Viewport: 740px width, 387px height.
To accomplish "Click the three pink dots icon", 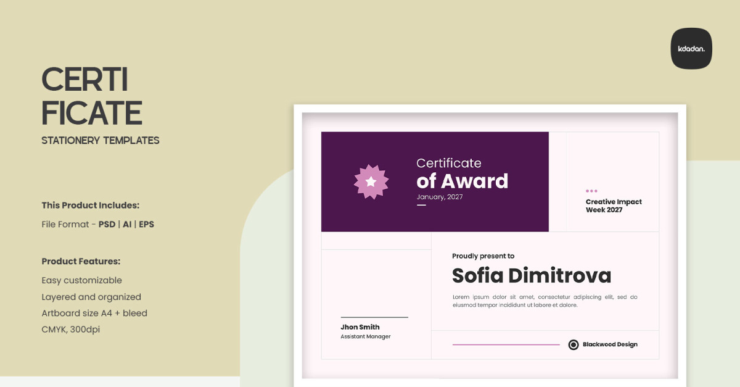I will pyautogui.click(x=591, y=191).
